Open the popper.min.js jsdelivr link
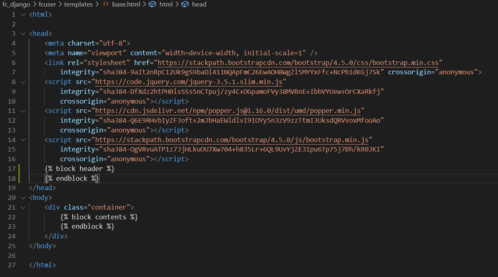498x277 pixels. coord(228,111)
